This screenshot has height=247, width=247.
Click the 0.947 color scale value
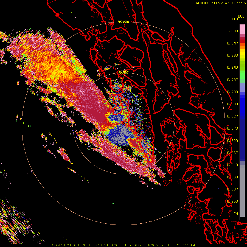point(232,43)
